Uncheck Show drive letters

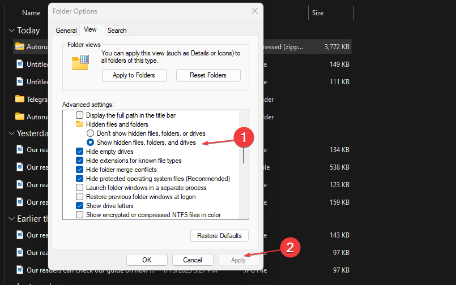(x=79, y=206)
